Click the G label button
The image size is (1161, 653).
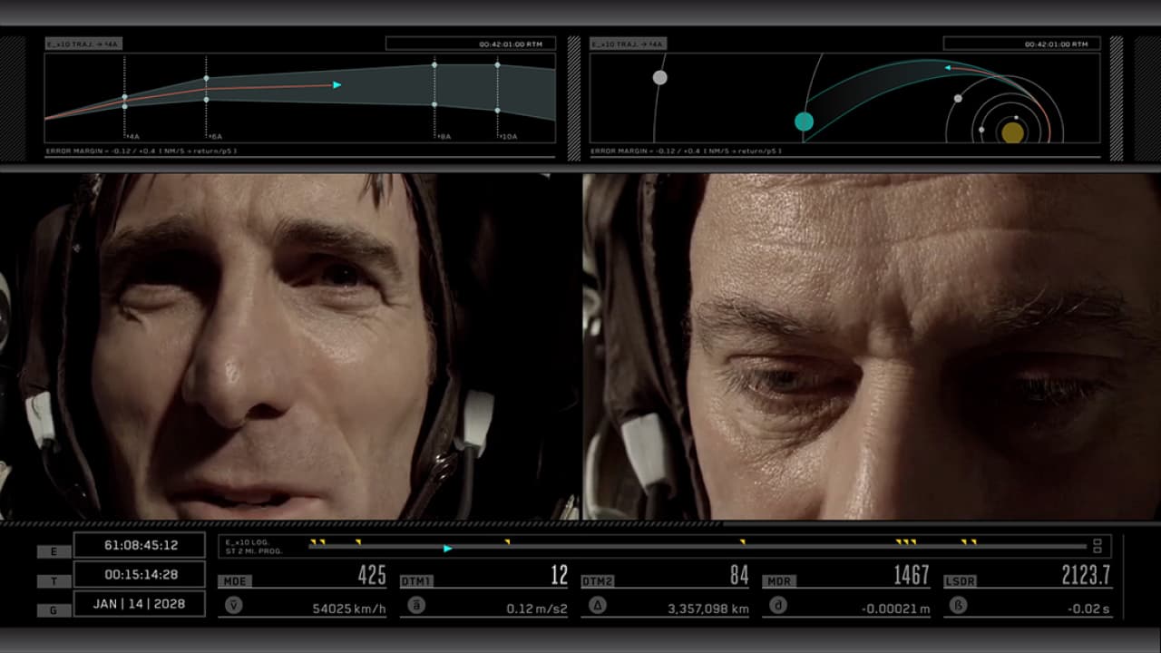54,610
